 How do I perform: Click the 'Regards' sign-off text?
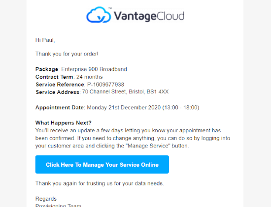[x=46, y=199]
